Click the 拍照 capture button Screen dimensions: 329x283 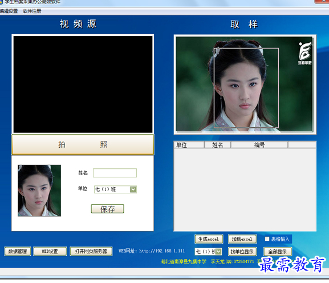(x=83, y=144)
